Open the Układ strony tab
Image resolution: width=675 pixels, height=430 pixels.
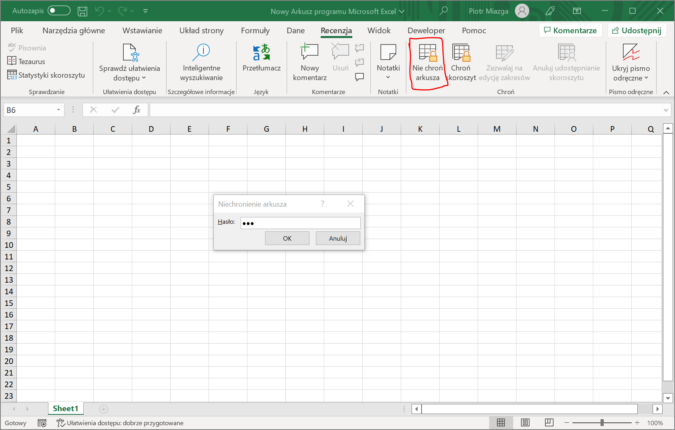point(201,30)
